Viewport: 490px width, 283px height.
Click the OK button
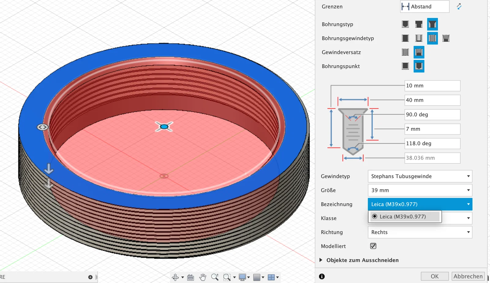coord(435,276)
